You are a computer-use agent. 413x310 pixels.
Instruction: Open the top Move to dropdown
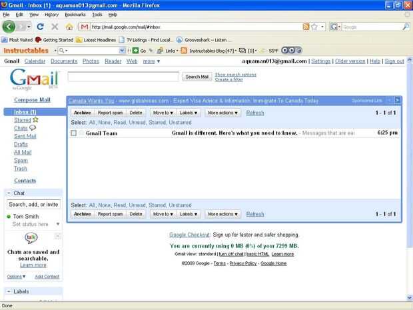pyautogui.click(x=163, y=113)
